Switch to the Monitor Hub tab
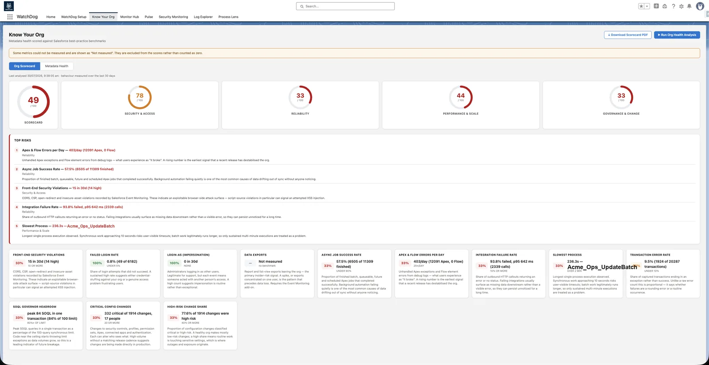Screen dimensions: 709x365 [x=129, y=17]
